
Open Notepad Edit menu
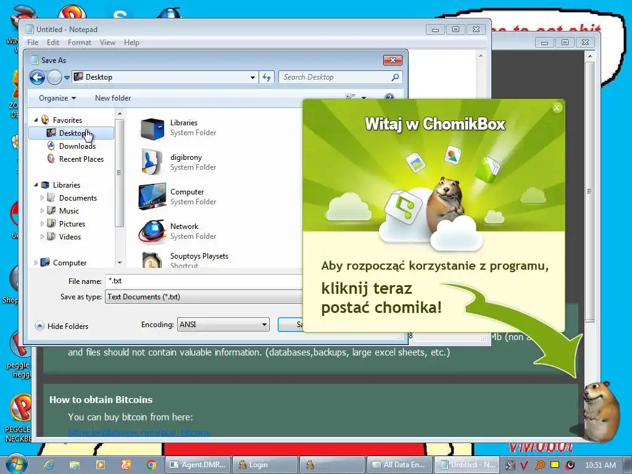coord(53,43)
